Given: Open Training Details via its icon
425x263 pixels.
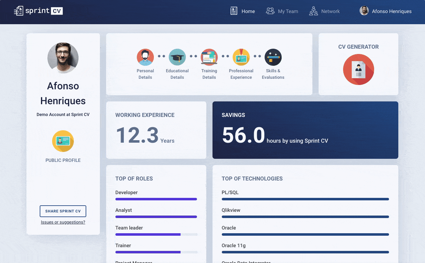Looking at the screenshot, I should pos(209,57).
